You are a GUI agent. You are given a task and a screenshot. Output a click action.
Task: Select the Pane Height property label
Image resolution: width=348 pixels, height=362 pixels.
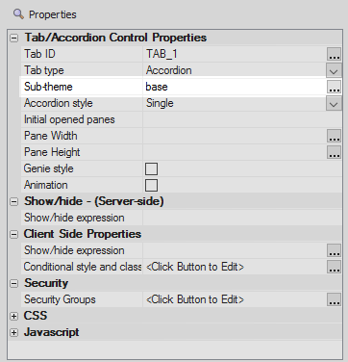(52, 152)
